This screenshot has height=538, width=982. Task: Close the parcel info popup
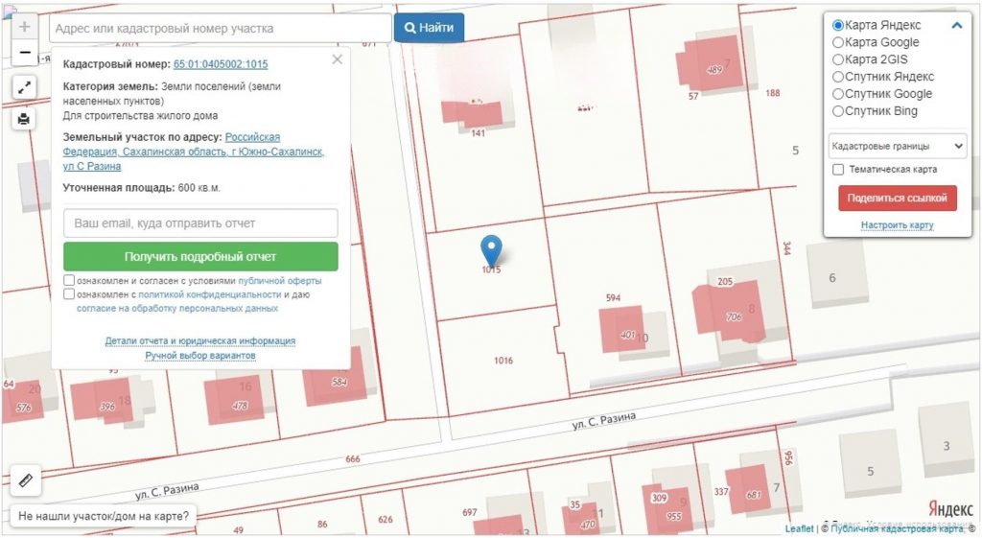(337, 59)
